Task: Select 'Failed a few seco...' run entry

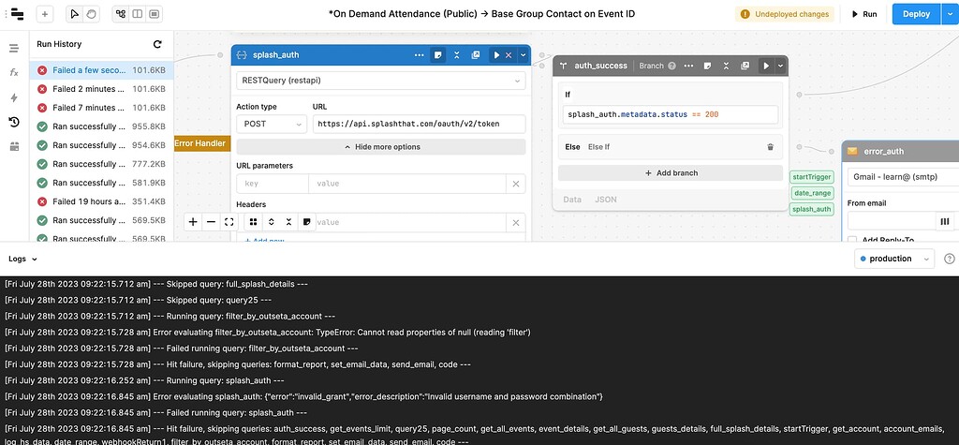Action: click(x=101, y=70)
